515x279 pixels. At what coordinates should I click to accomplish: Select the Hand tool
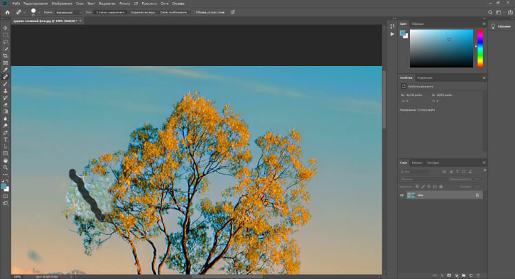5,160
